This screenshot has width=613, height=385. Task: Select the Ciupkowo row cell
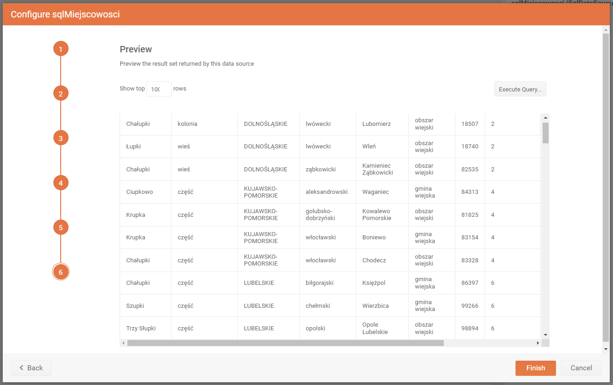click(140, 192)
